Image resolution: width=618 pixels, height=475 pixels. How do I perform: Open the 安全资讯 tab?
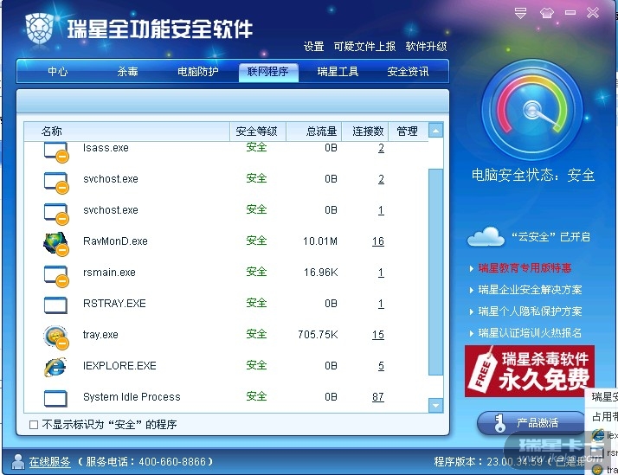[408, 71]
